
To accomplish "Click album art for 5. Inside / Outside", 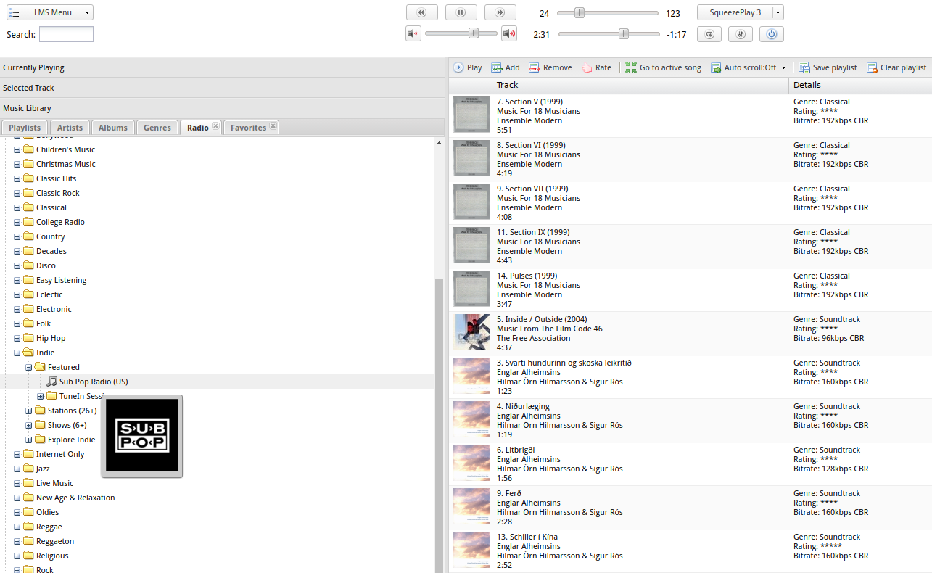I will click(x=471, y=332).
